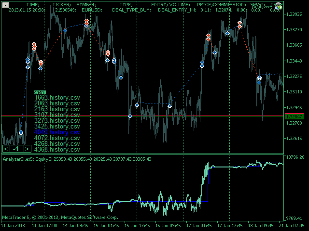Click the DEAL_ENTRY_IN value in header
The width and height of the screenshot is (309, 231).
pyautogui.click(x=177, y=10)
